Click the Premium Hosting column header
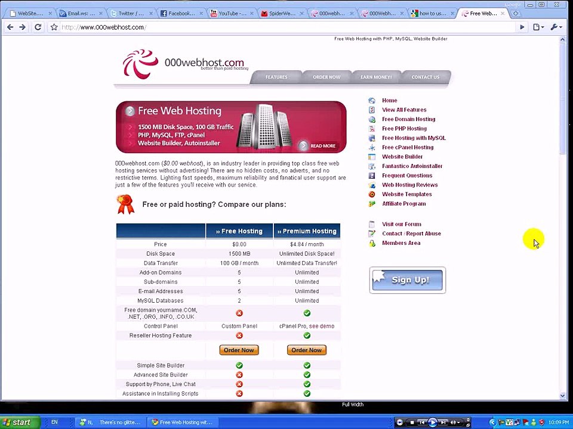The height and width of the screenshot is (429, 573). click(x=307, y=231)
